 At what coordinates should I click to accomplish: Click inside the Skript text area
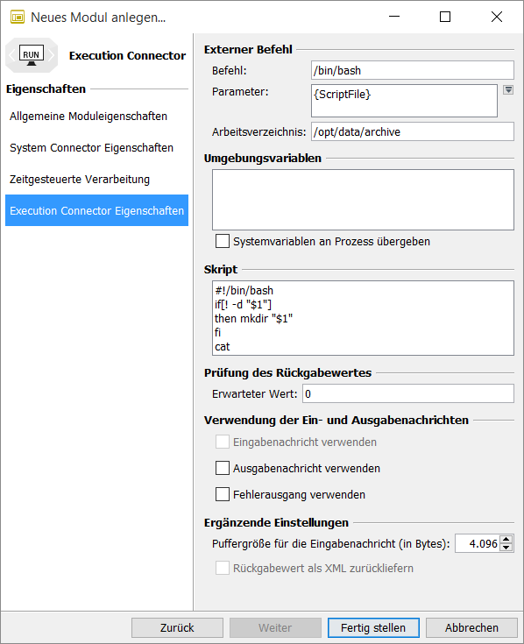pyautogui.click(x=363, y=318)
